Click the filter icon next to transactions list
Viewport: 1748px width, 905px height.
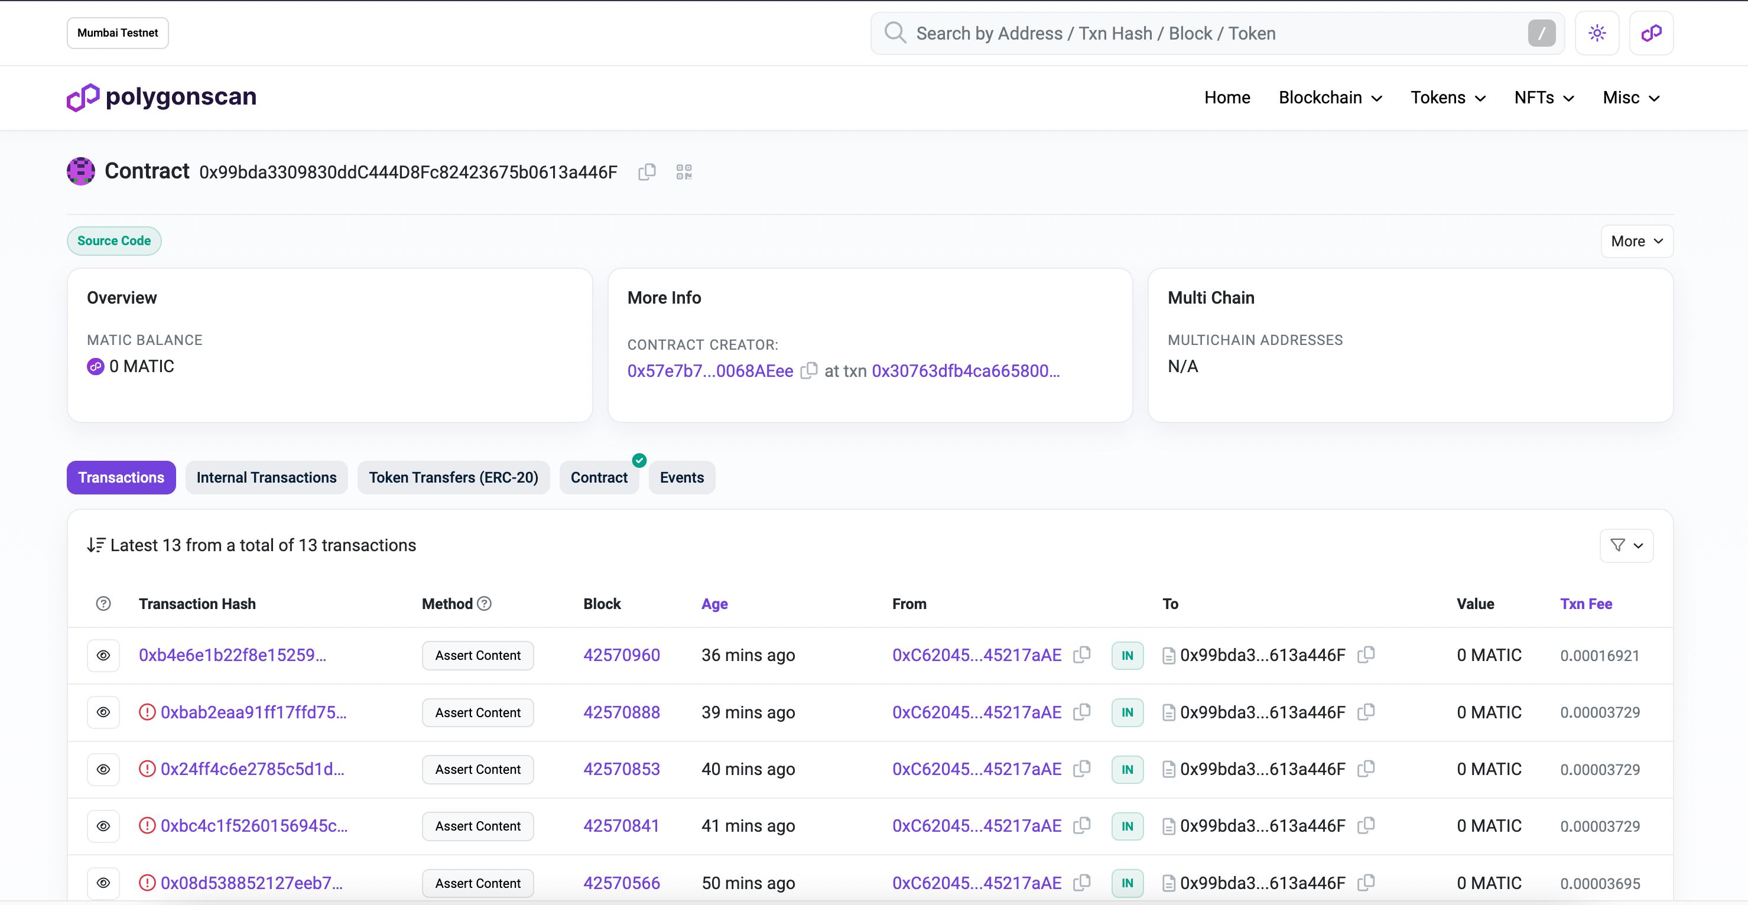1627,543
